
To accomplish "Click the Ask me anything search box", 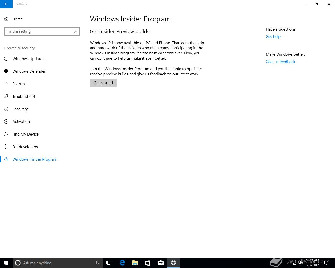I will click(58, 263).
